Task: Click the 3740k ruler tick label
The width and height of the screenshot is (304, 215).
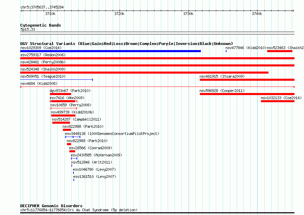Action: point(257,14)
